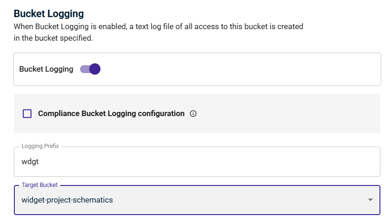Turn off the Bucket Logging switch
Screen dimensions: 392x222
90,69
